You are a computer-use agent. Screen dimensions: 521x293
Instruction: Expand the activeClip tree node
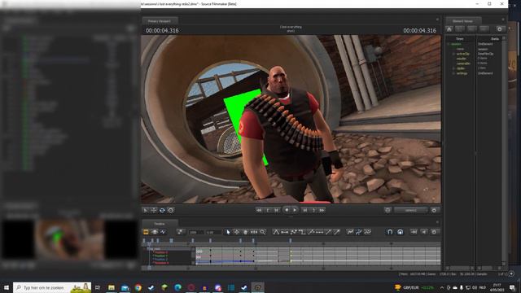click(x=453, y=54)
